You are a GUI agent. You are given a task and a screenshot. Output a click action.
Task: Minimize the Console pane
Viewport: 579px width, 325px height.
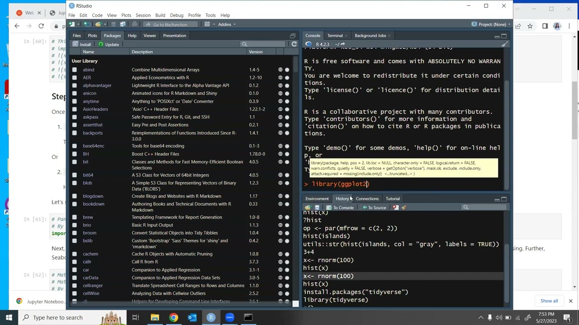tap(497, 36)
